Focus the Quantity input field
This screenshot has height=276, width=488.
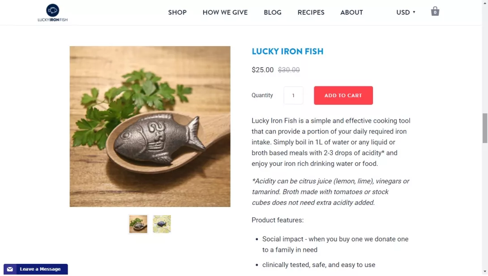[293, 95]
